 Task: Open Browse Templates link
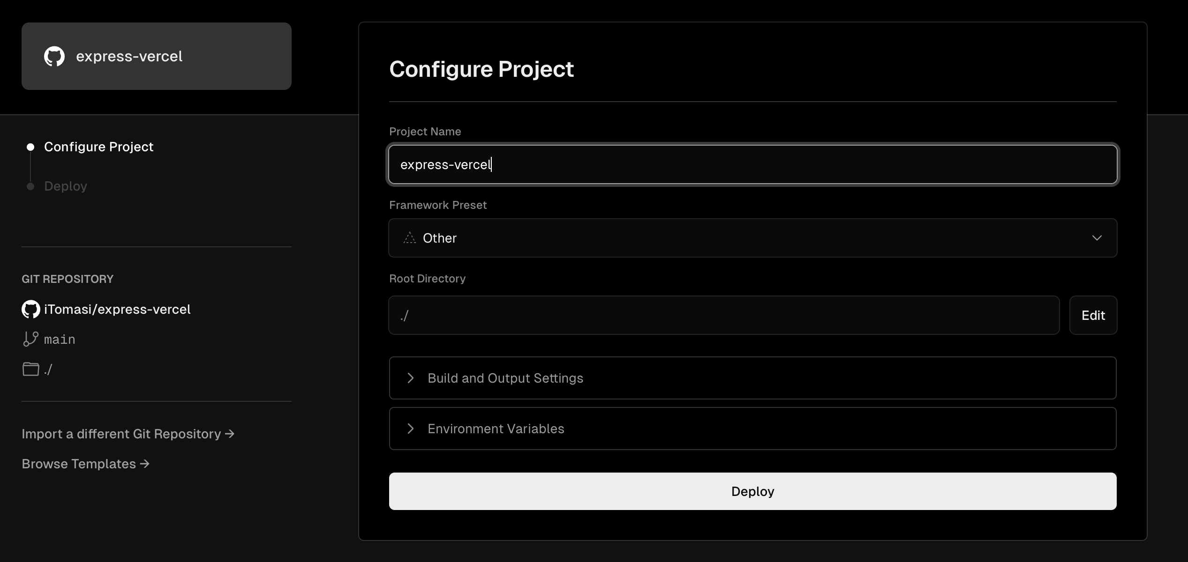79,464
